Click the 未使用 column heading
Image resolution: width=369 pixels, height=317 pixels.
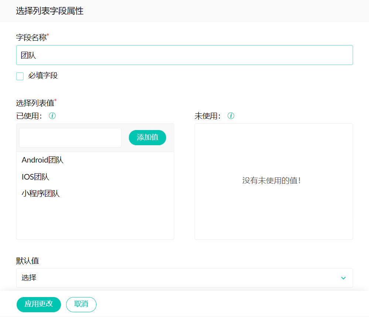tap(208, 116)
